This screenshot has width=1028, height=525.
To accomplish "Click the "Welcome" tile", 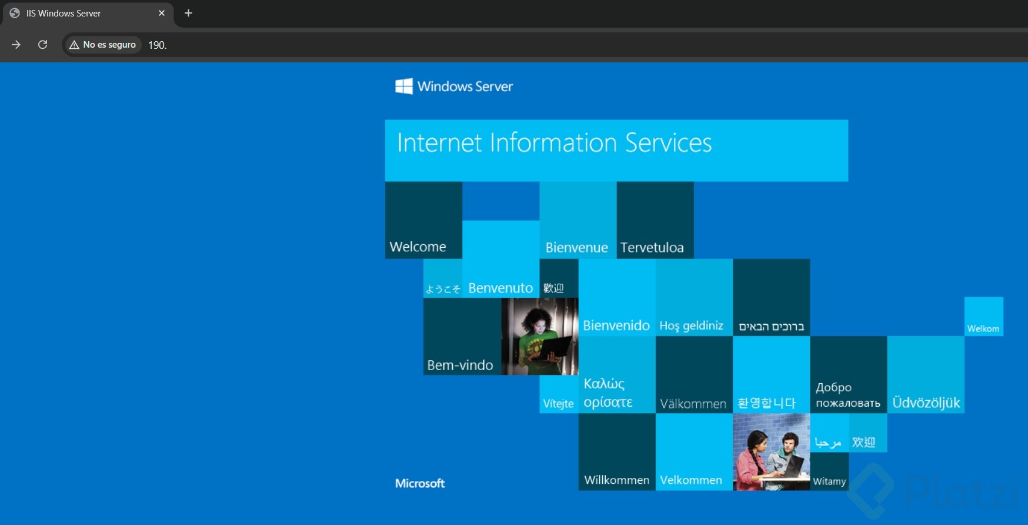I will pyautogui.click(x=423, y=220).
